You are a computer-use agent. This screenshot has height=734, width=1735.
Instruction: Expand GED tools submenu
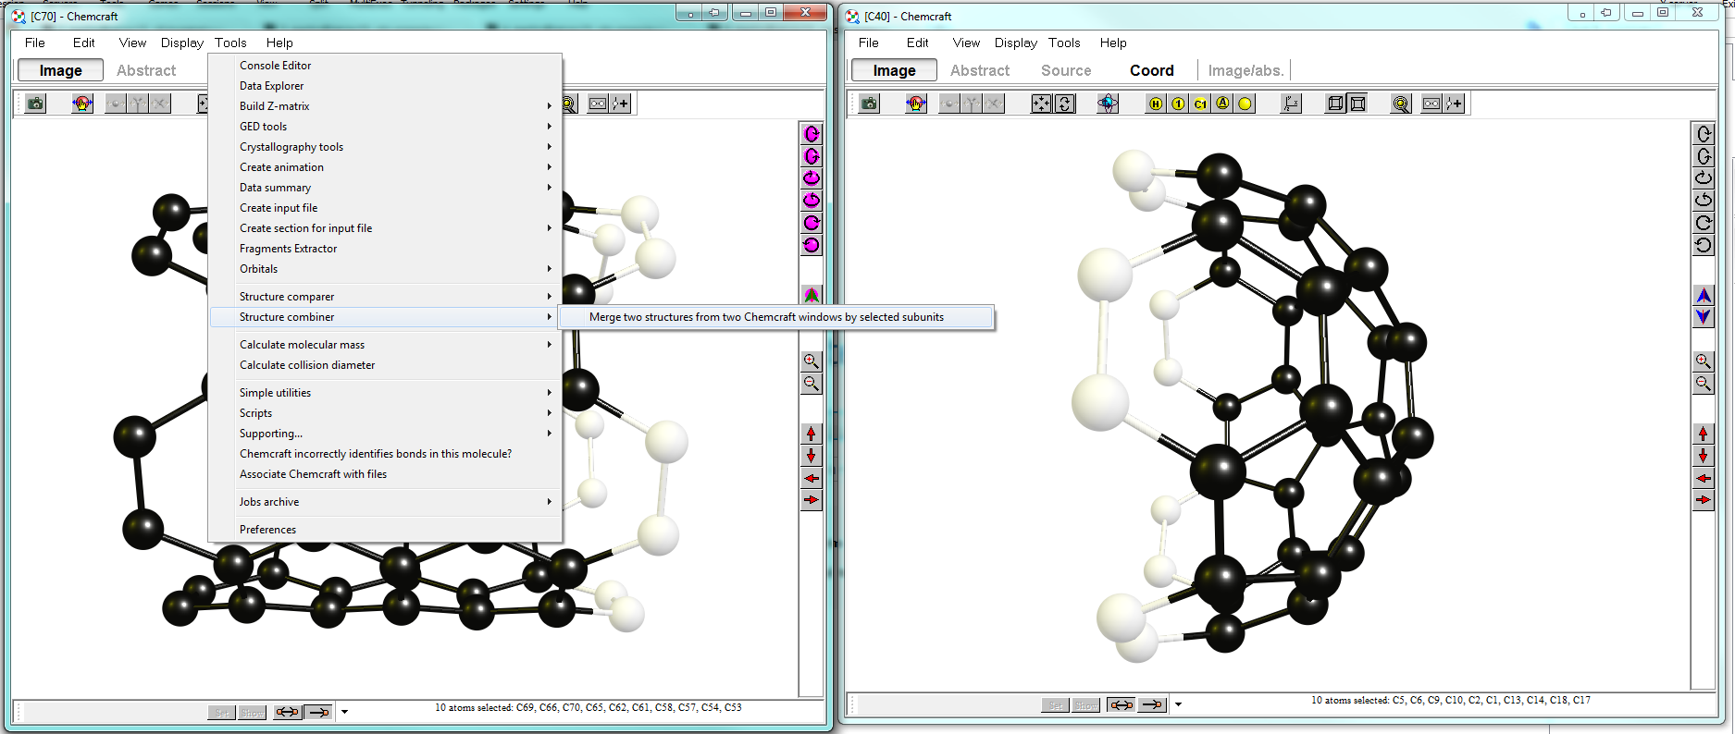[385, 127]
